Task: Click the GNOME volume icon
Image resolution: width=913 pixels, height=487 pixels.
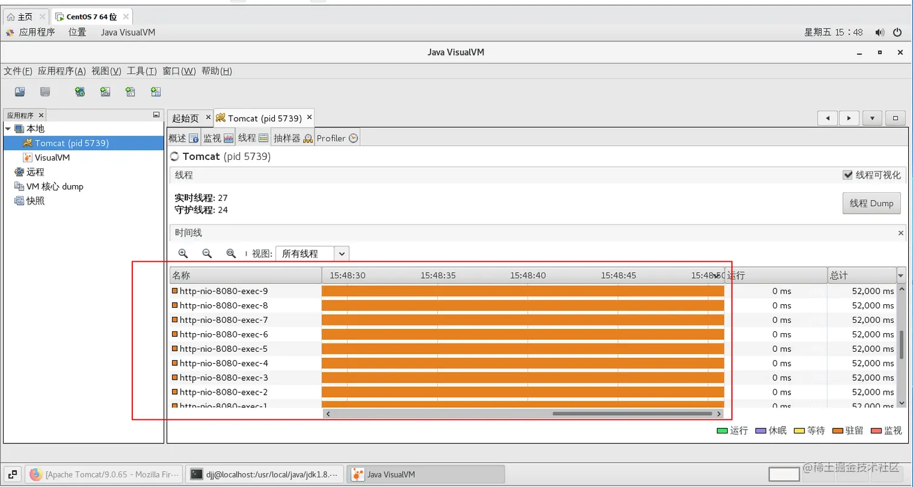Action: click(880, 33)
